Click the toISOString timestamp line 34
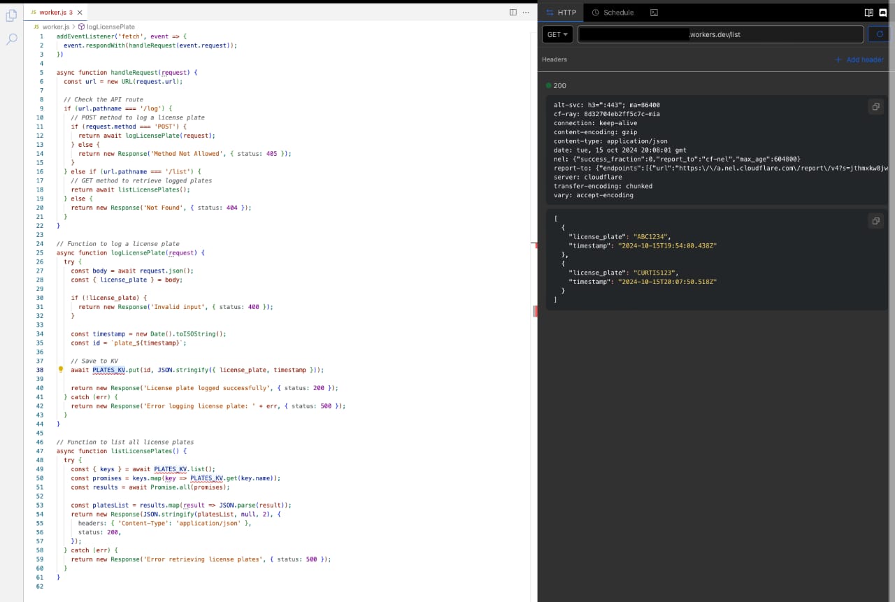 tap(148, 334)
